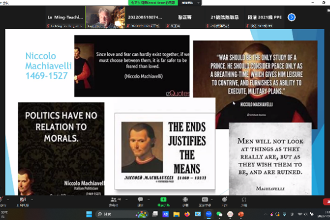330x220 pixels.
Task: Select the 202208510074 participant tile
Action: 145,17
